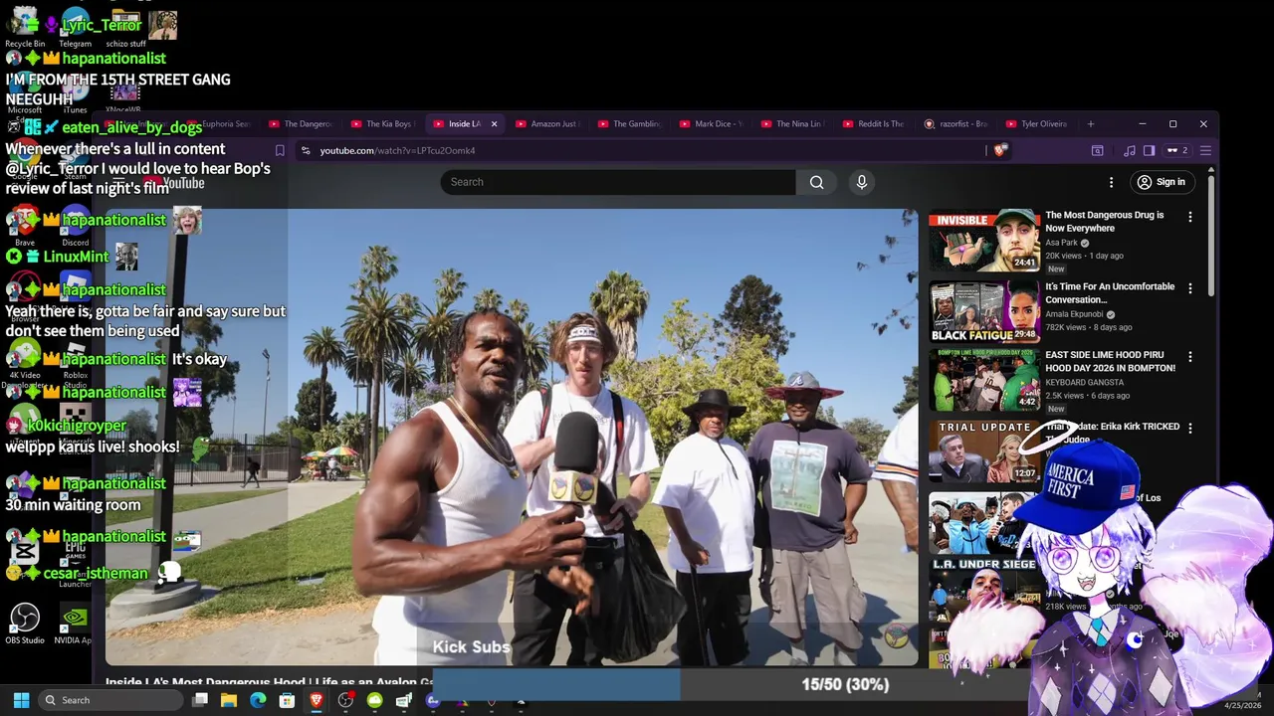The width and height of the screenshot is (1274, 716).
Task: Open East Side Lime Hood Piru thumbnail
Action: pyautogui.click(x=984, y=381)
